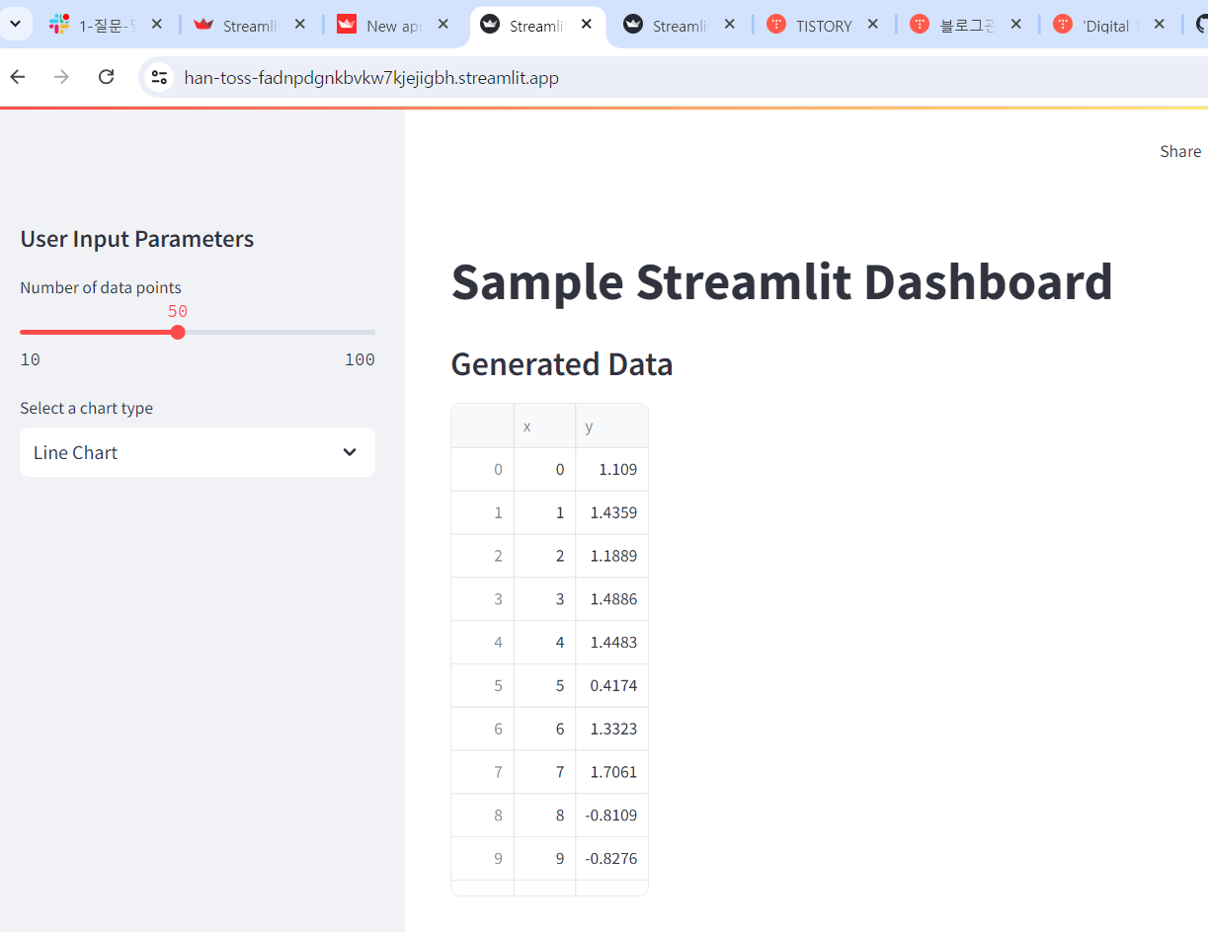Close the 'Digital tab
The image size is (1208, 932).
pyautogui.click(x=1159, y=24)
